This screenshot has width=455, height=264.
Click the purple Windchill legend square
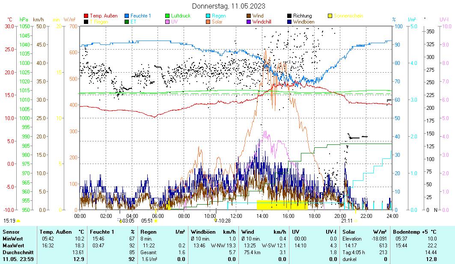(249, 21)
